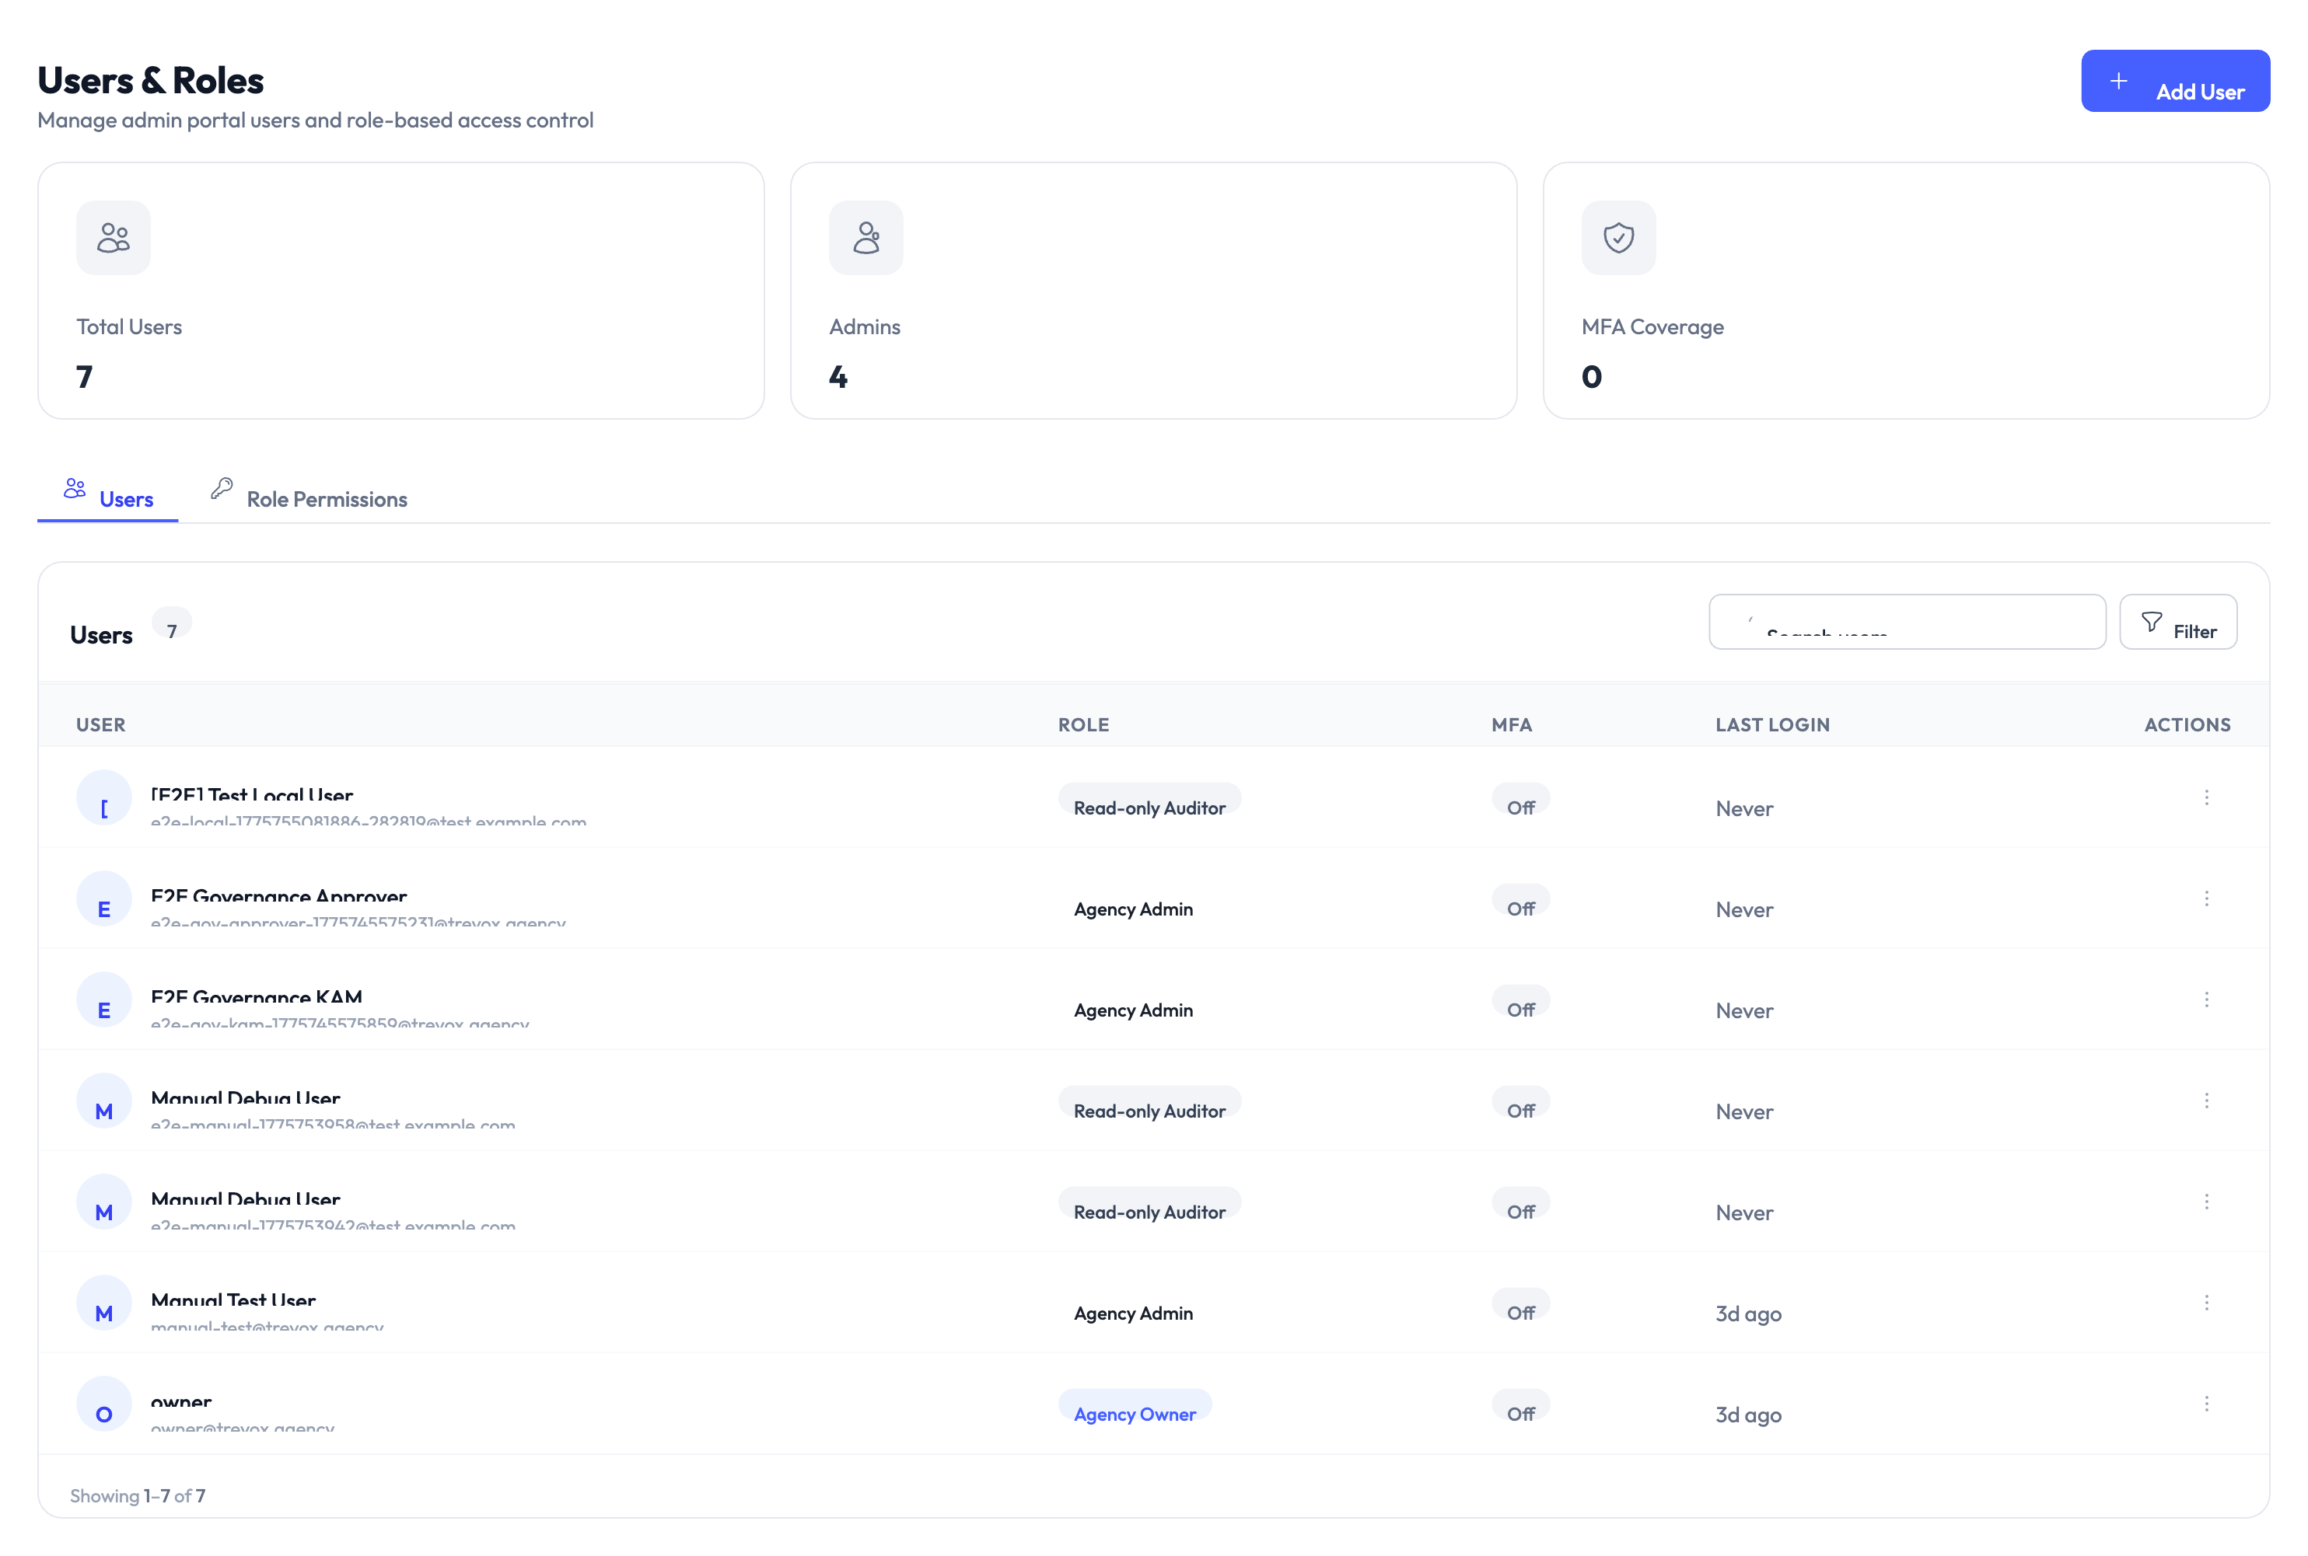Viewport: 2308px width, 1556px height.
Task: Click the Add User button
Action: click(x=2176, y=80)
